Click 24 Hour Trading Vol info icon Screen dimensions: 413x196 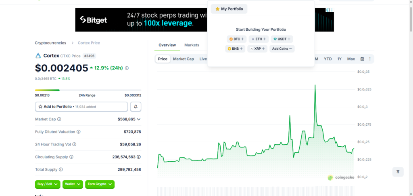coord(74,144)
